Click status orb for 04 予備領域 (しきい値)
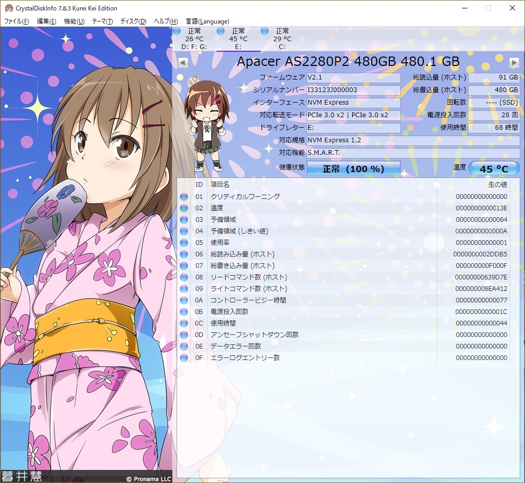Viewport: 525px width, 483px height. pos(184,231)
